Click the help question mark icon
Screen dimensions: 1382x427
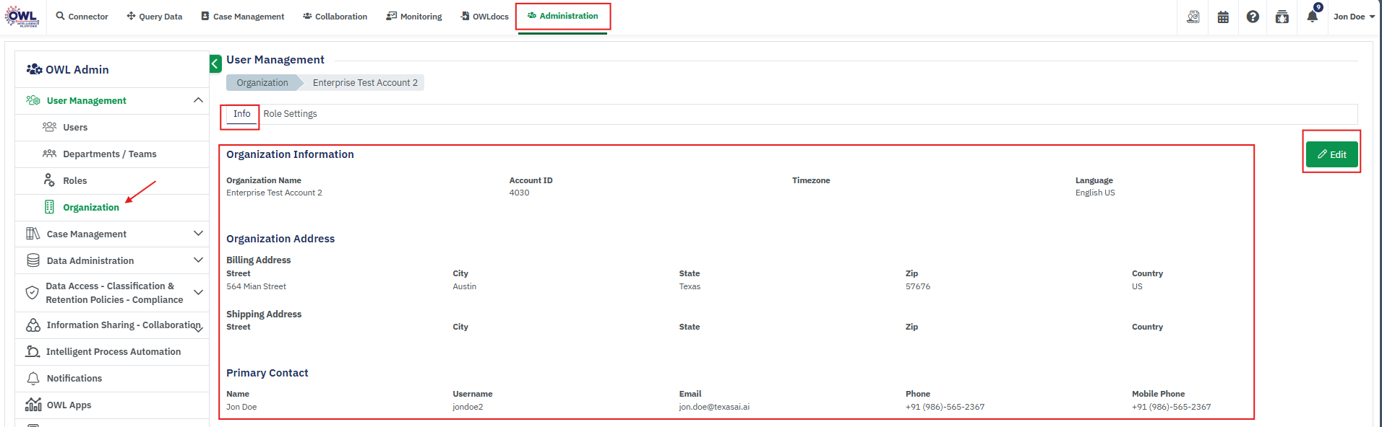1253,17
